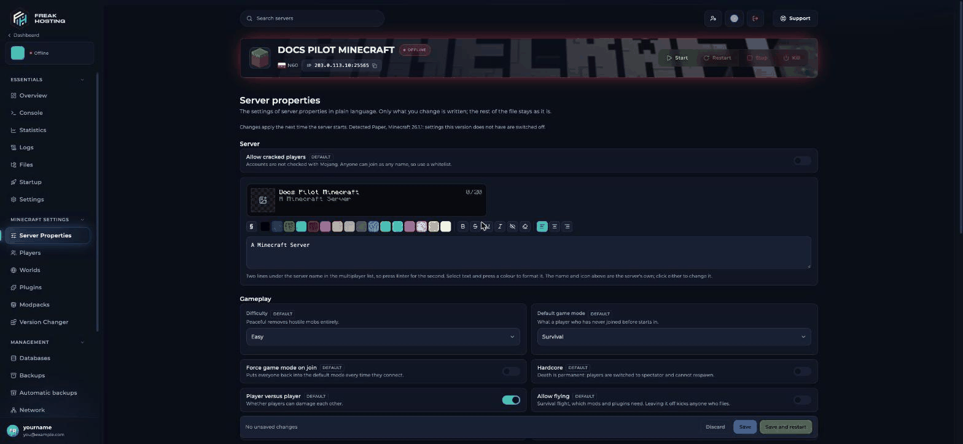Open profile avatar in top bar
Viewport: 963px width, 444px height.
(734, 18)
